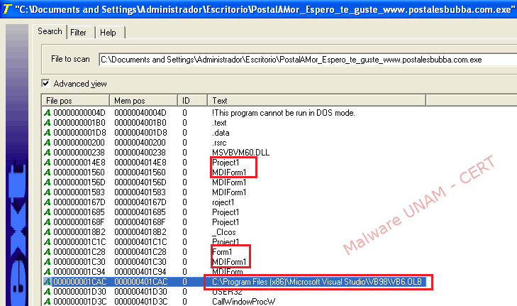This screenshot has height=306, width=517.
Task: Select the 'MSVBVM60.DLL' string row
Action: point(240,153)
